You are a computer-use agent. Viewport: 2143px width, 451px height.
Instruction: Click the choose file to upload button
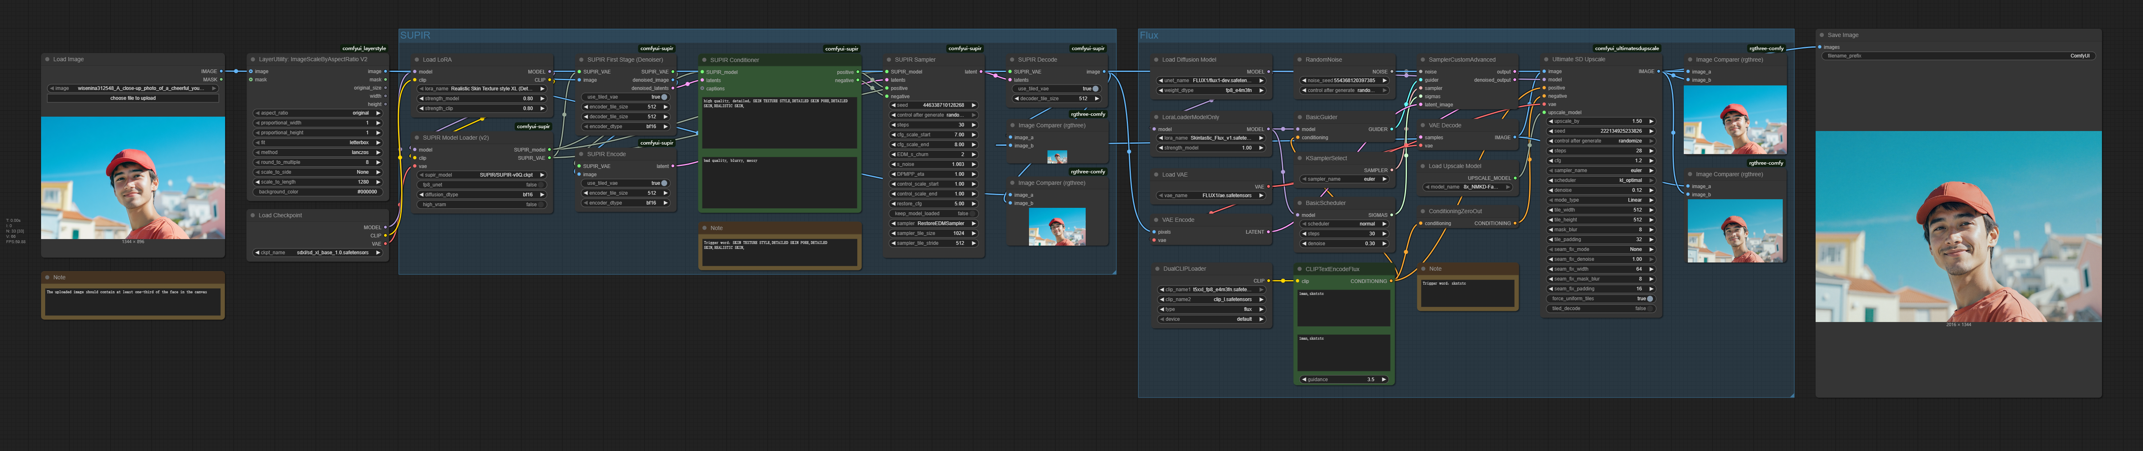[x=133, y=98]
